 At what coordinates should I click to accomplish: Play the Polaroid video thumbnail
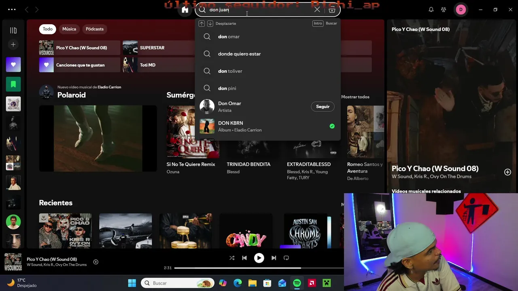pos(98,139)
